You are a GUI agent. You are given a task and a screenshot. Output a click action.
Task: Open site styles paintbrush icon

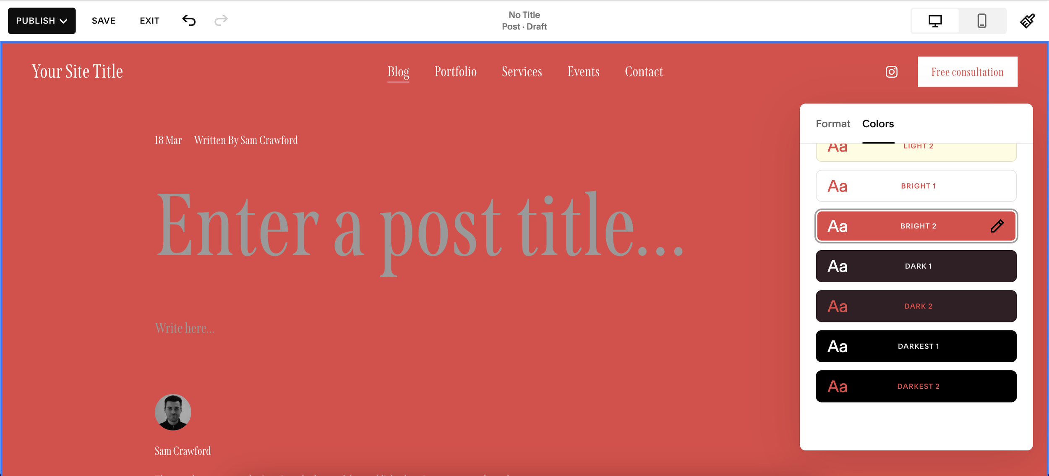(x=1027, y=21)
